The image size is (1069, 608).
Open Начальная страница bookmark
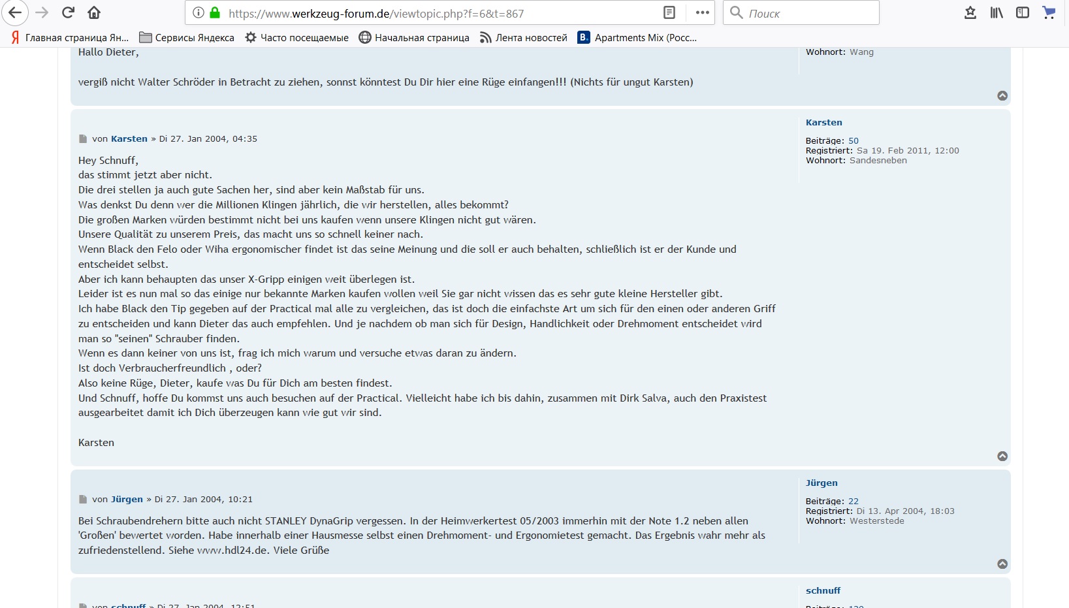[414, 37]
